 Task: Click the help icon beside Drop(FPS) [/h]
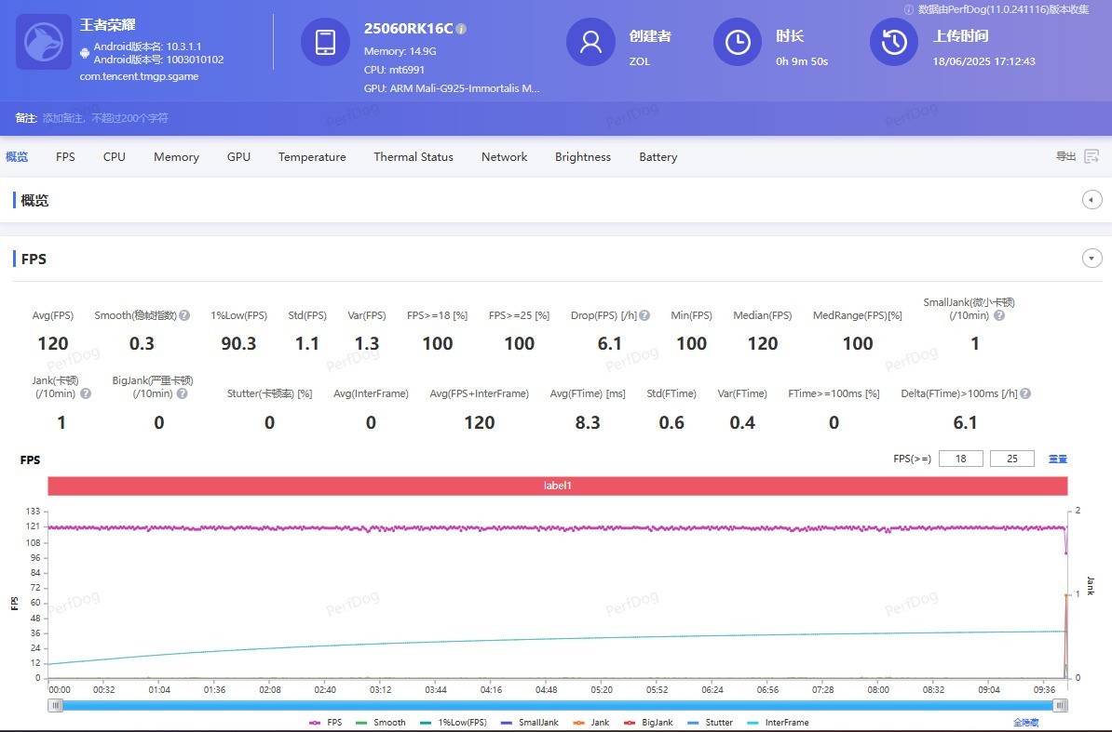pyautogui.click(x=644, y=315)
